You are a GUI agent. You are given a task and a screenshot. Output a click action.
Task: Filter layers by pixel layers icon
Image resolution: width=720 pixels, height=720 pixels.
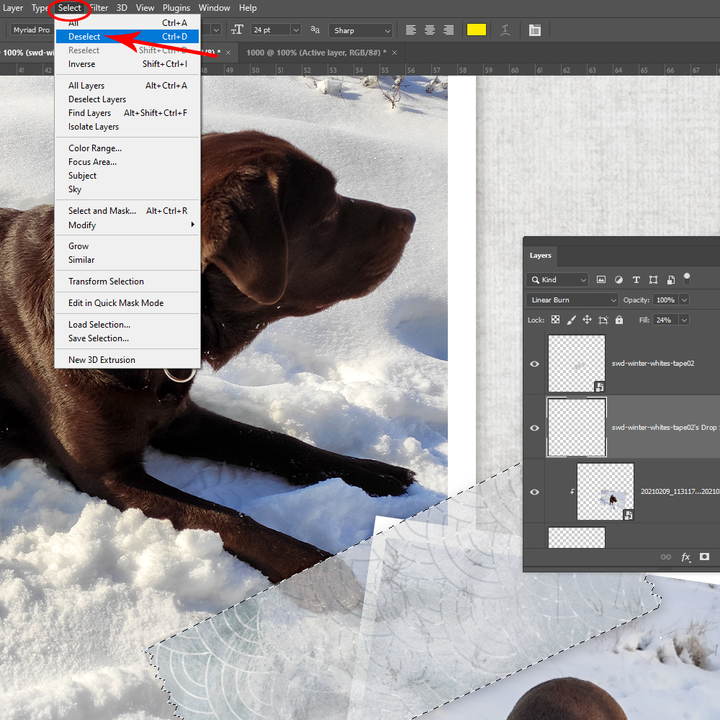click(x=601, y=279)
